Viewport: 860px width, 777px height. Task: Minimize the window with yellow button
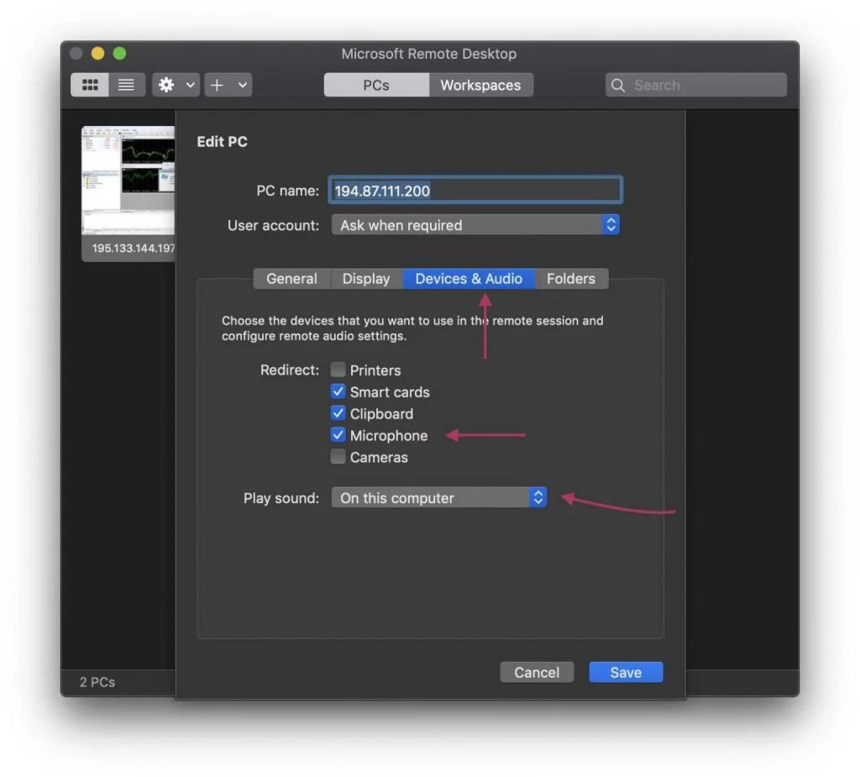pos(97,53)
